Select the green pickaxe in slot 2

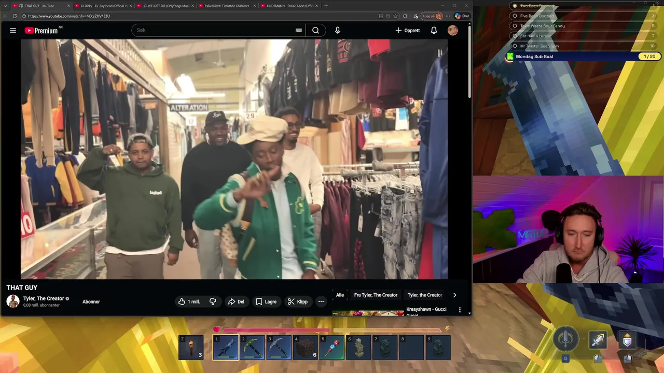pos(252,348)
